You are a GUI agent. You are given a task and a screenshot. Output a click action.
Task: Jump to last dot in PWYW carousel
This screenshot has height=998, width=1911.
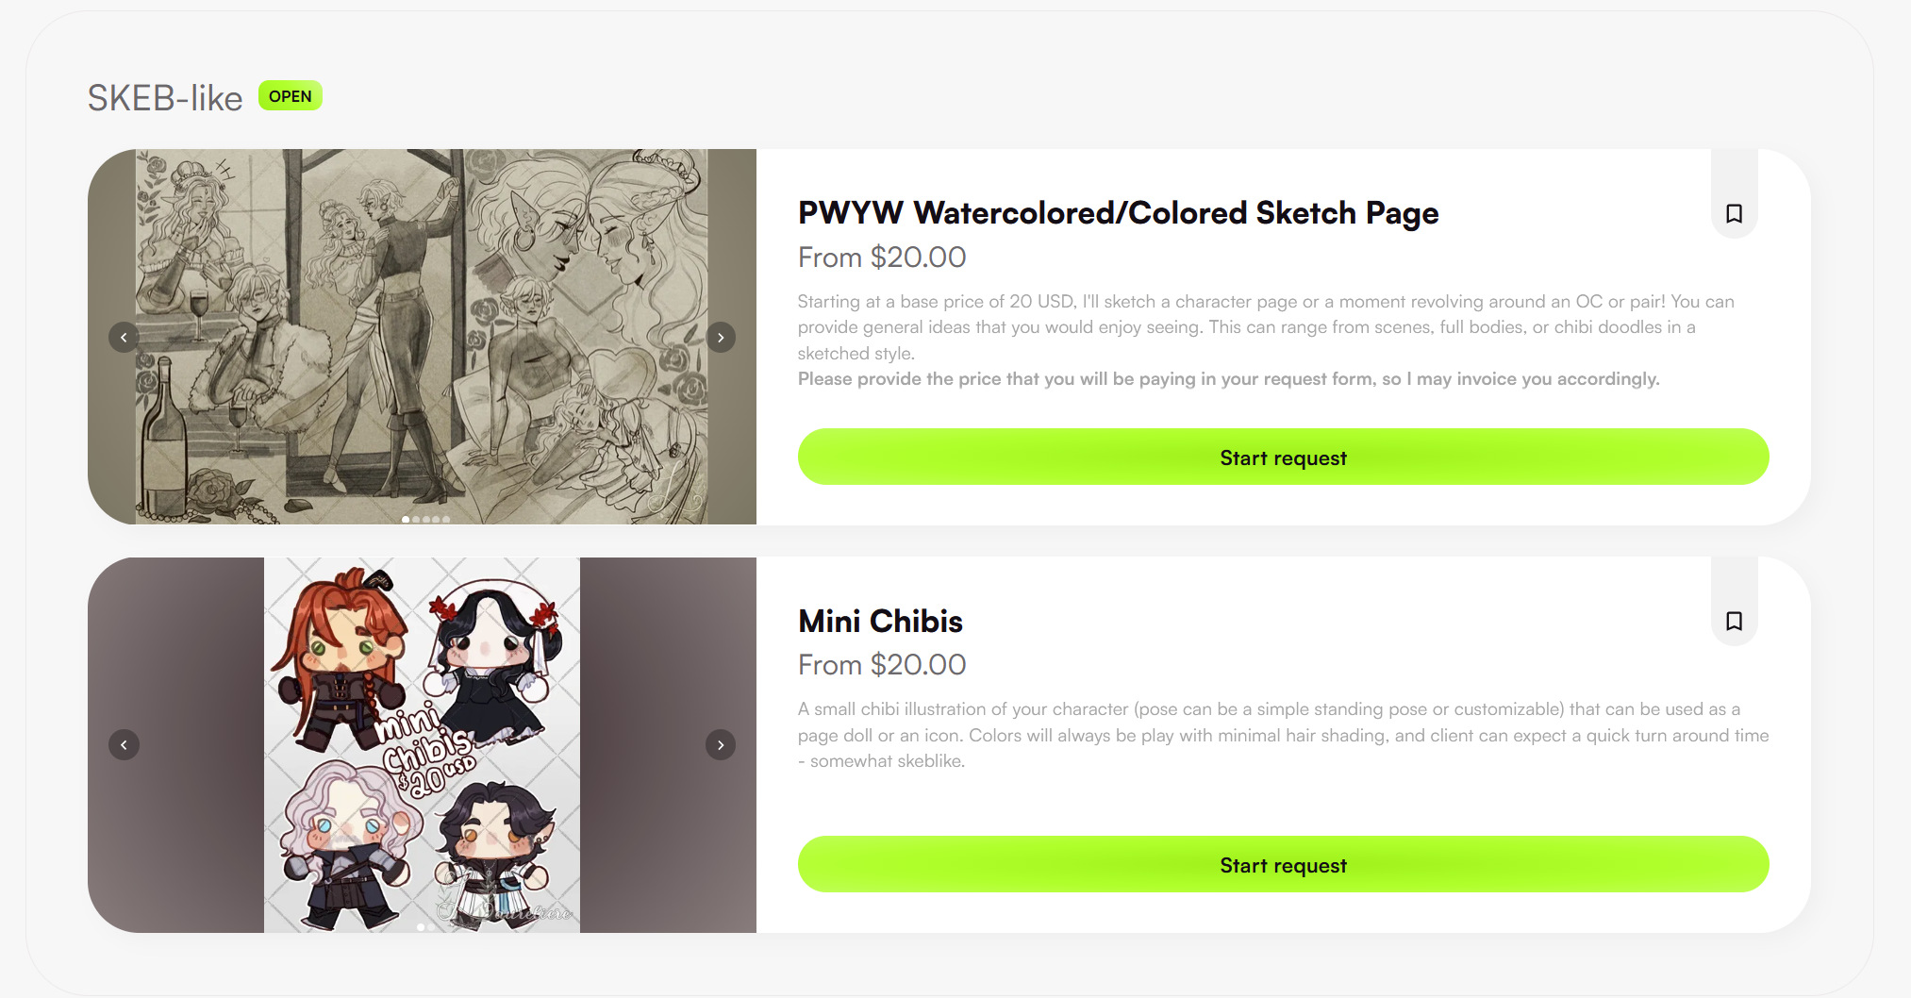tap(446, 520)
